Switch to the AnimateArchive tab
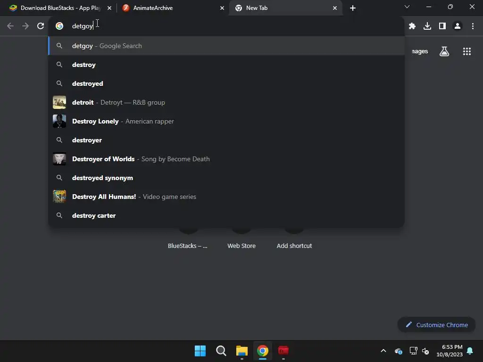The width and height of the screenshot is (483, 362). (173, 8)
